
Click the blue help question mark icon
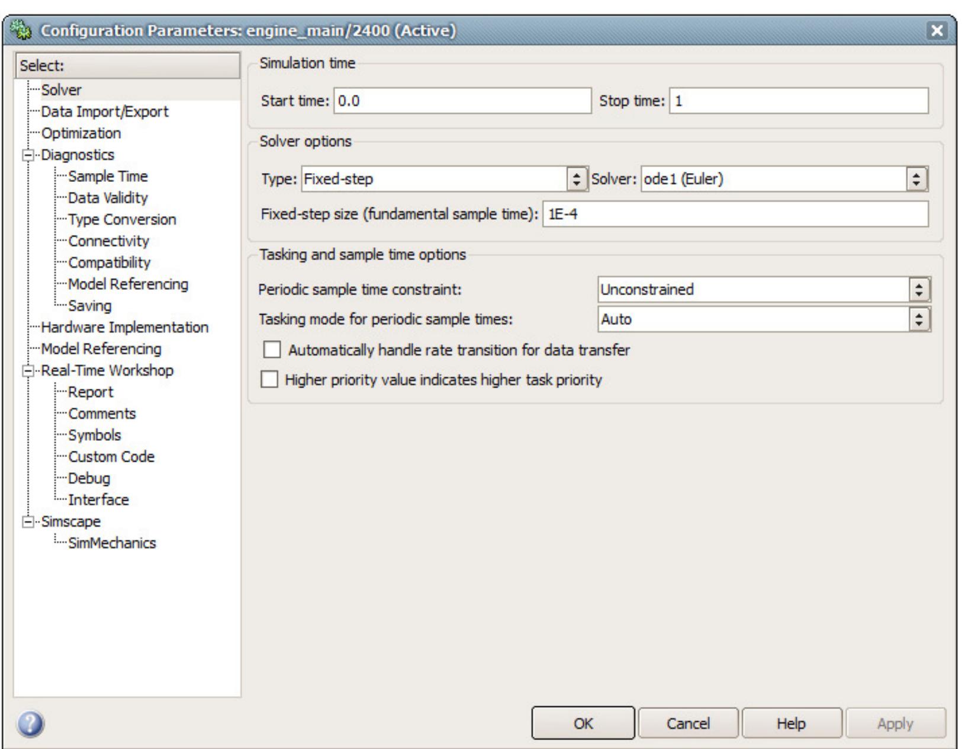30,725
